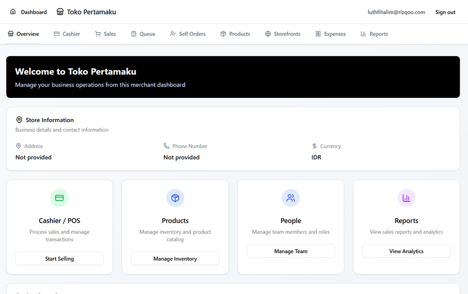
Task: Click the Phone Number handset icon
Action: click(167, 146)
